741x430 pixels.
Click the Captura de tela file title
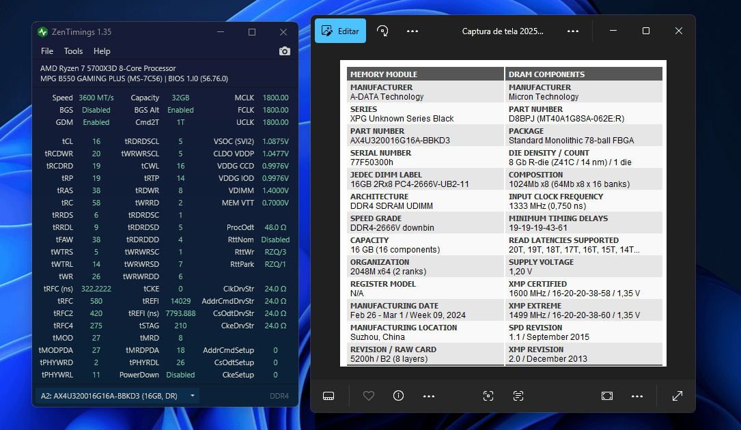point(503,31)
